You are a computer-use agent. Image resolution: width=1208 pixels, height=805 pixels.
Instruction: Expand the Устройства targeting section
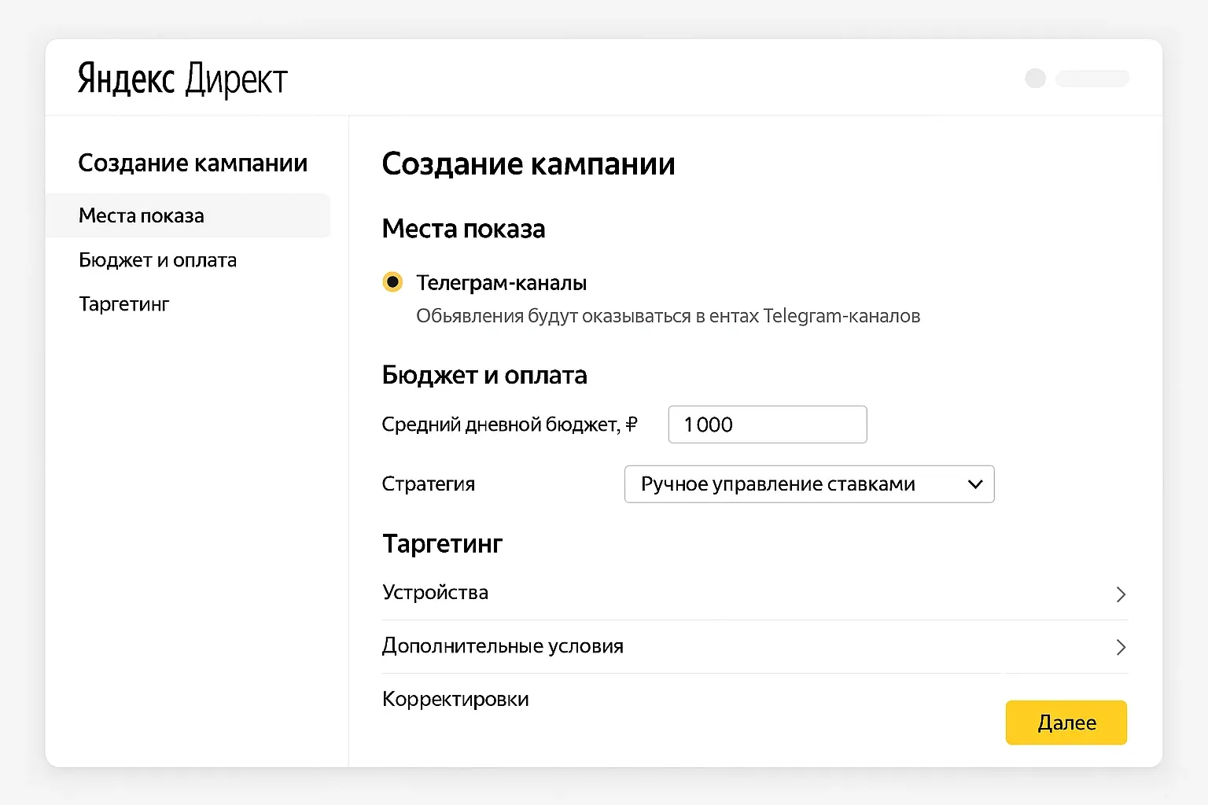pyautogui.click(x=436, y=593)
